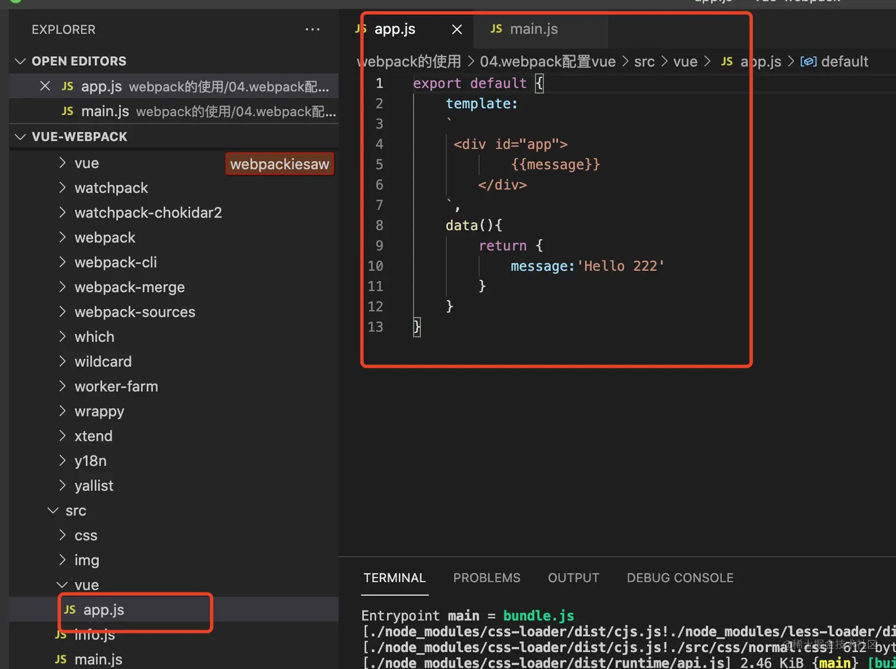The width and height of the screenshot is (896, 669).
Task: Expand the img folder in src
Action: click(x=62, y=561)
